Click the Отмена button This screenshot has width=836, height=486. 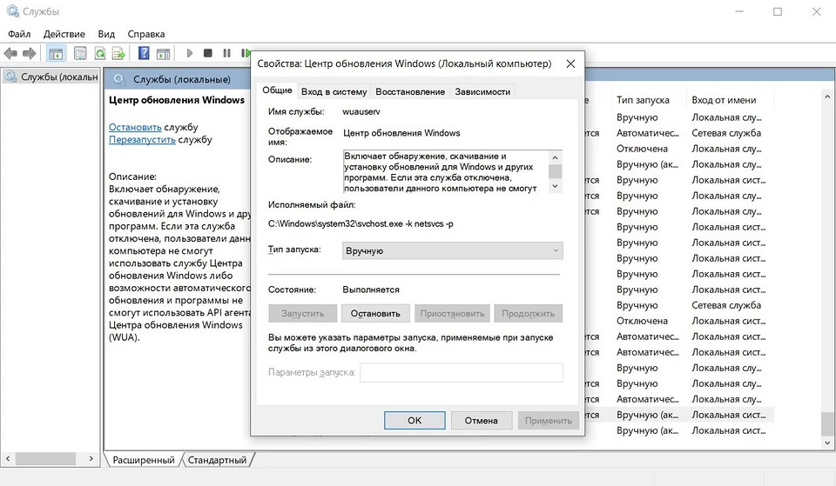(x=481, y=420)
